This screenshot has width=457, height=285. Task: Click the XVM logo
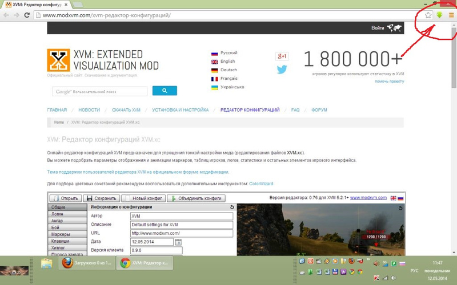click(x=58, y=60)
